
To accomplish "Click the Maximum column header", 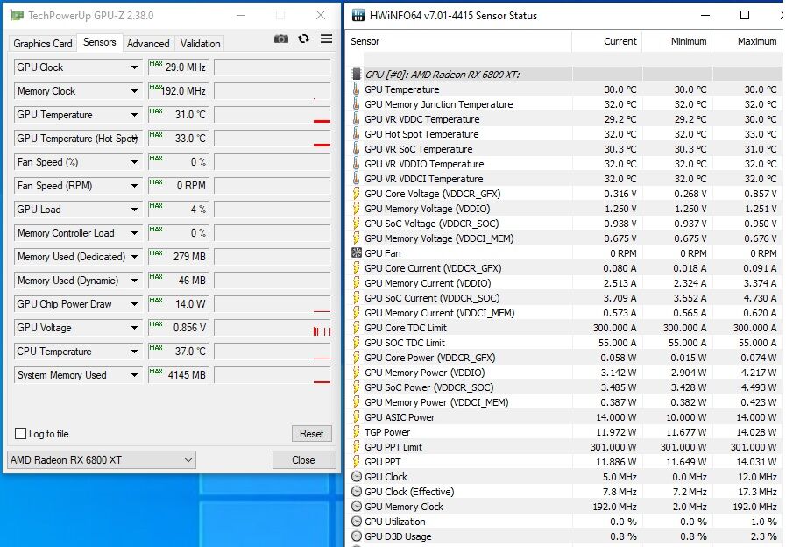I will coord(747,41).
